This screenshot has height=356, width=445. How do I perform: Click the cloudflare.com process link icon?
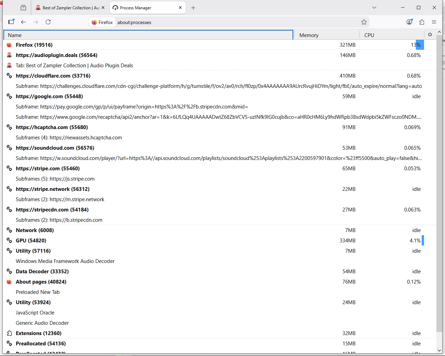click(x=9, y=76)
